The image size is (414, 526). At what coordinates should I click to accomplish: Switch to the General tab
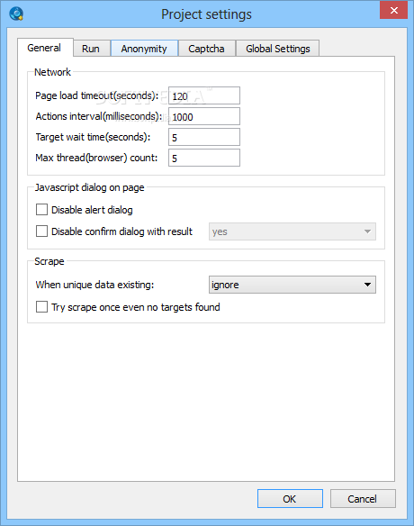44,48
